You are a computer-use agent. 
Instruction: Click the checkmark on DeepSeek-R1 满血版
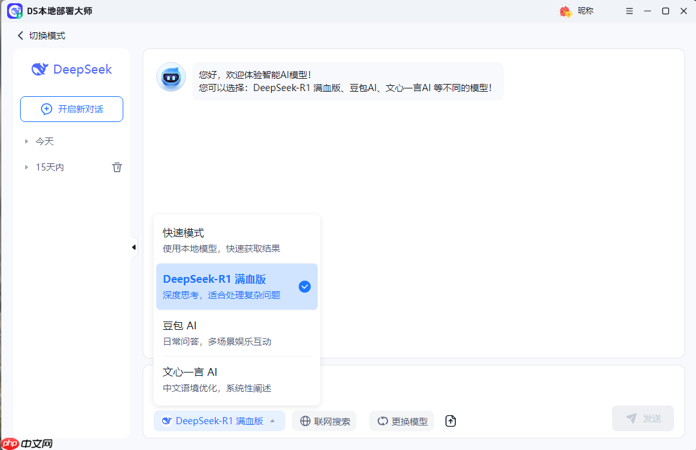tap(304, 286)
